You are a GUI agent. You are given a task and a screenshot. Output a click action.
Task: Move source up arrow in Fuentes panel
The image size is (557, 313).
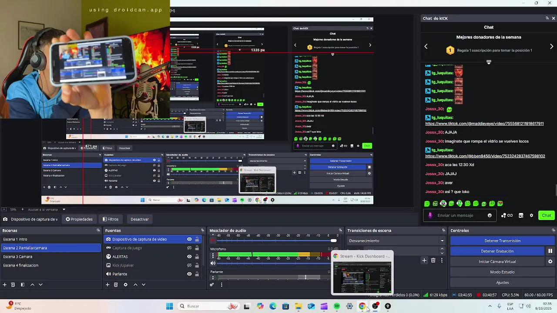pyautogui.click(x=135, y=285)
